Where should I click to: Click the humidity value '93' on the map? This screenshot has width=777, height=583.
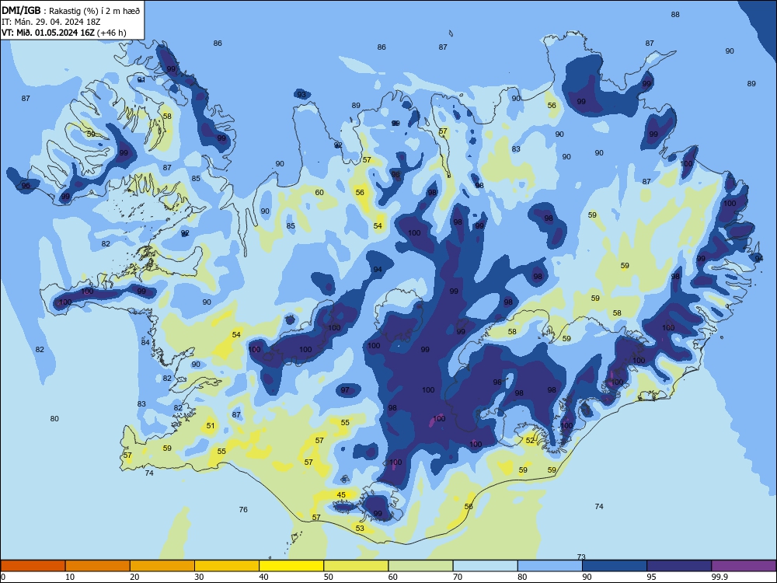pyautogui.click(x=301, y=95)
